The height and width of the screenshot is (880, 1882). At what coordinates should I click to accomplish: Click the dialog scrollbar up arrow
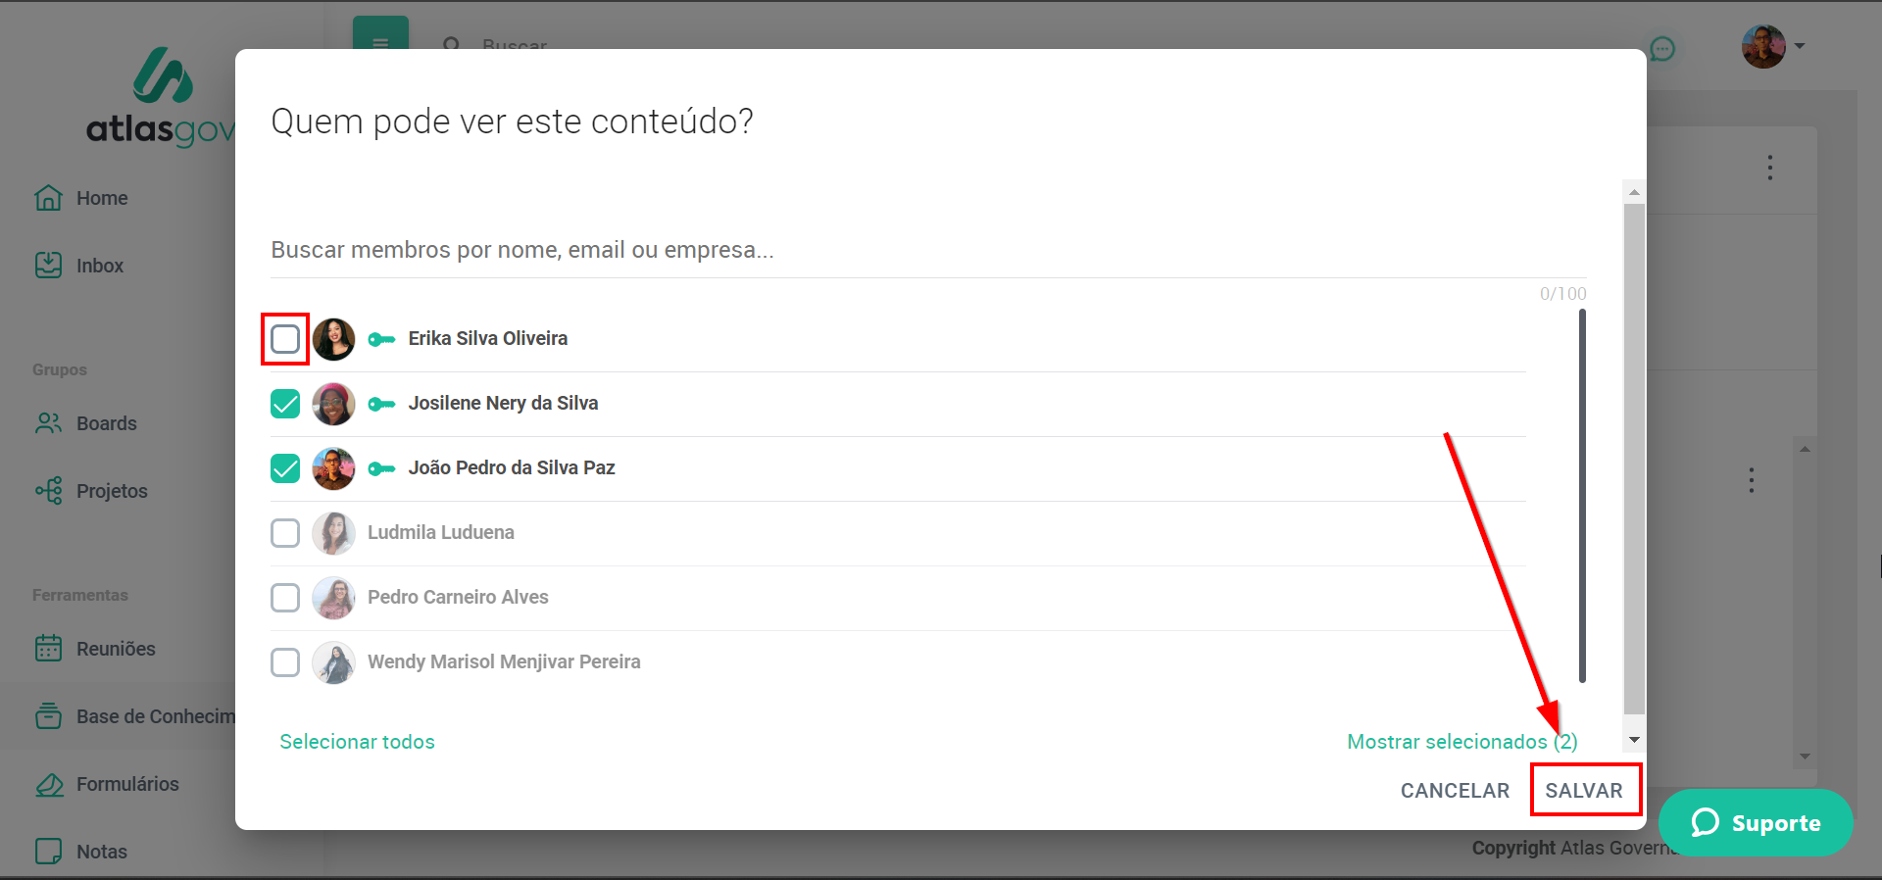click(x=1634, y=192)
